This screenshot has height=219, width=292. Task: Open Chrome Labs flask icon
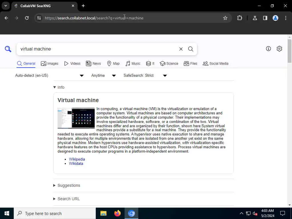(255, 18)
